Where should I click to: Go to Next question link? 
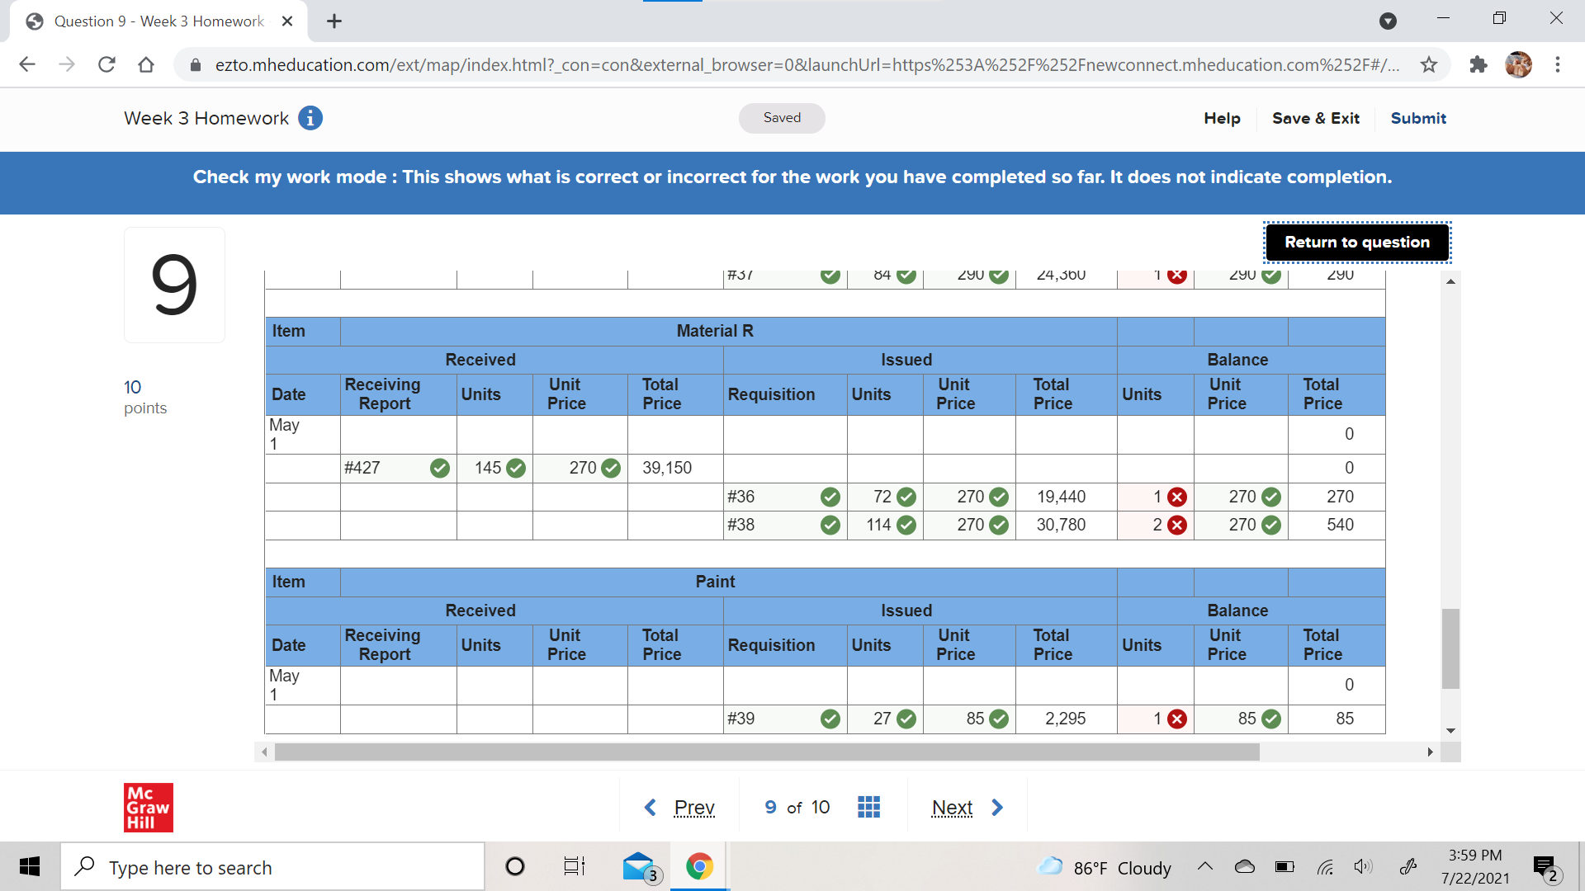pos(952,808)
